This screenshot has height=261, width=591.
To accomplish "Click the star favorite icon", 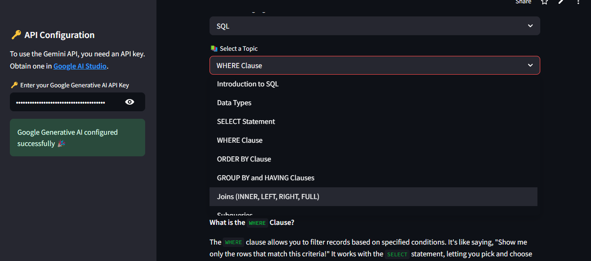I will pyautogui.click(x=544, y=2).
